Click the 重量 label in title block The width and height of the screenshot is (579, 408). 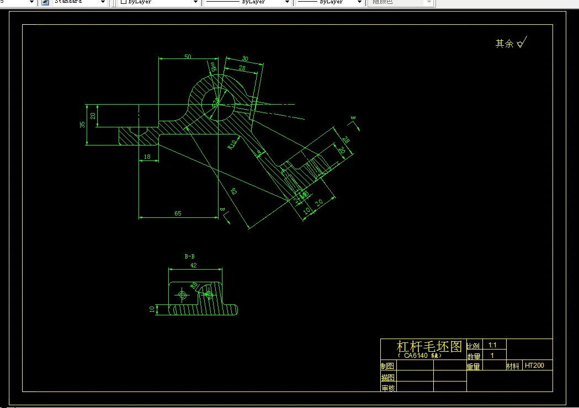click(x=474, y=366)
